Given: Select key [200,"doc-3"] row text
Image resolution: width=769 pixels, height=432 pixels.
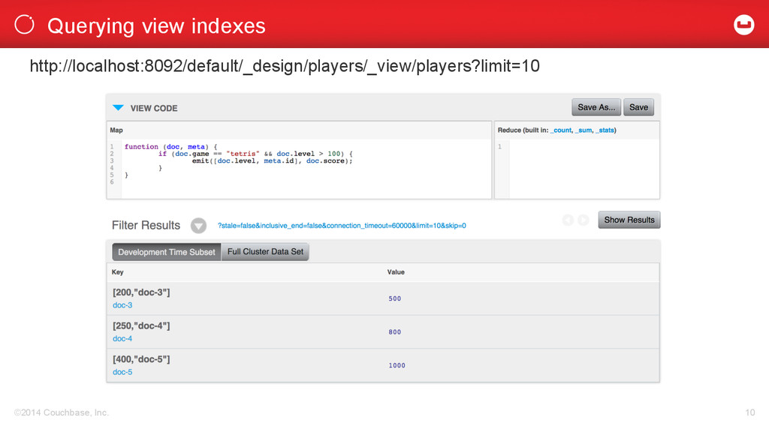Looking at the screenshot, I should [141, 292].
